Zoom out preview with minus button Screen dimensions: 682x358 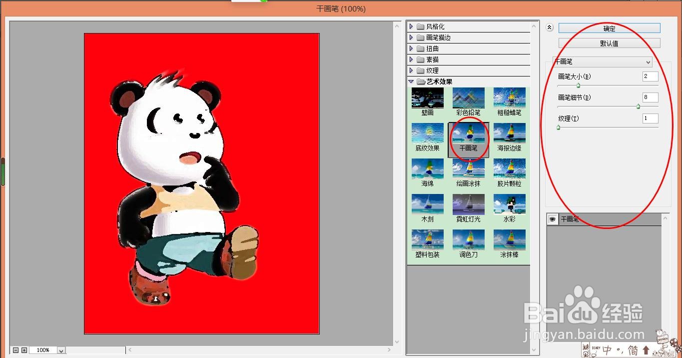point(16,350)
